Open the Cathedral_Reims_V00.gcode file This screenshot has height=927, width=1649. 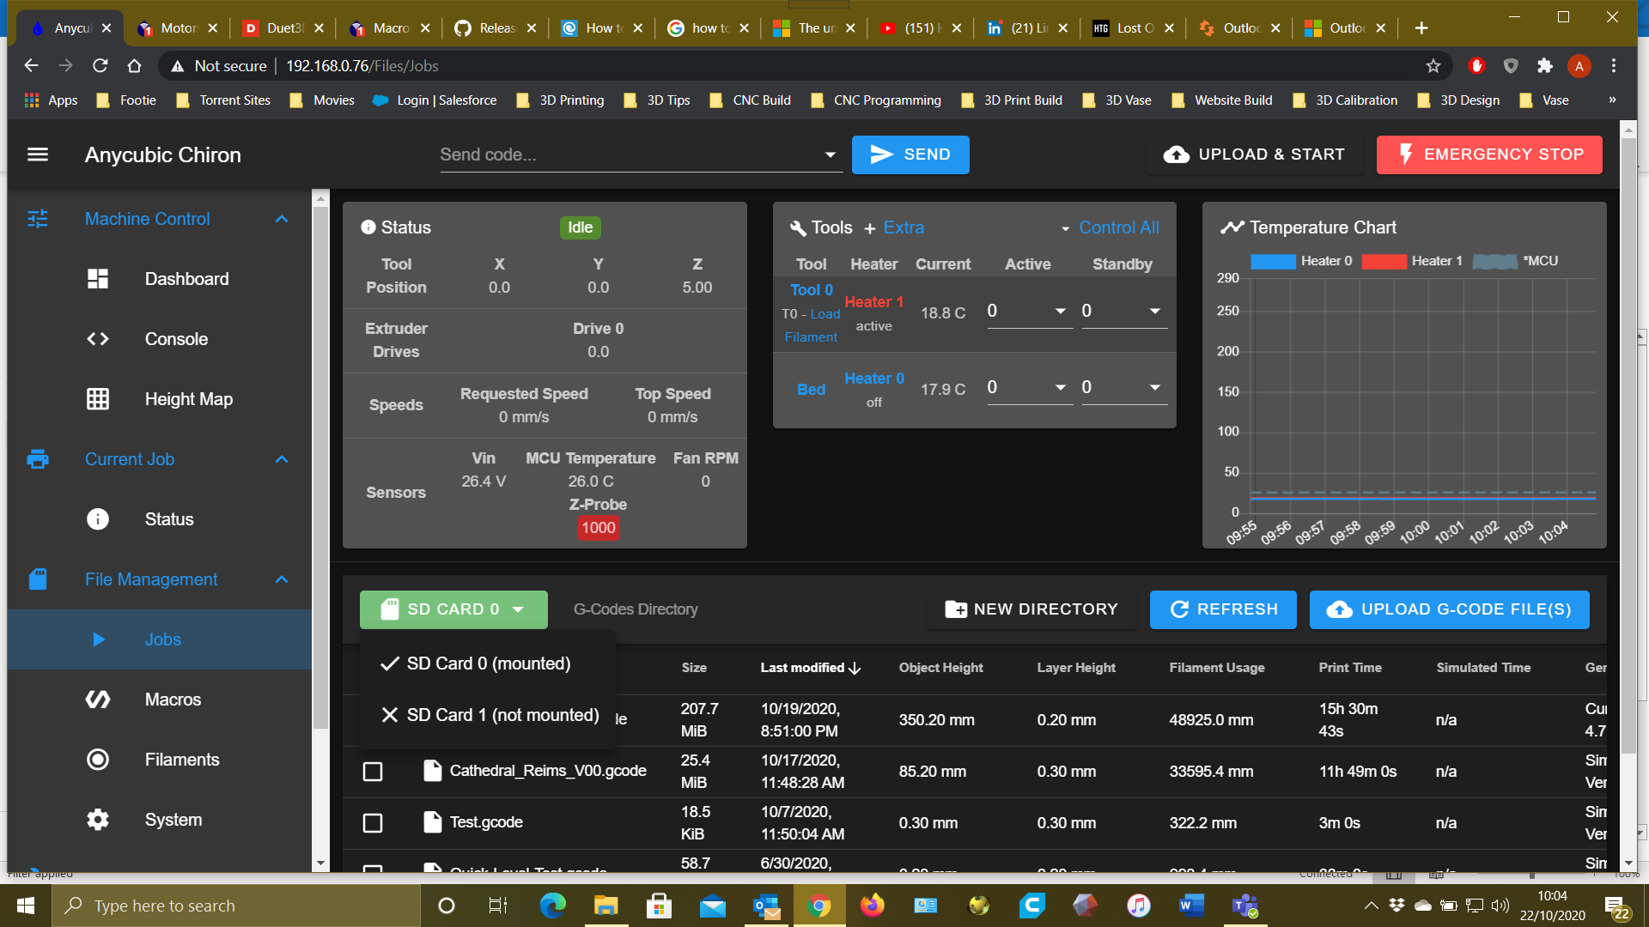point(548,771)
